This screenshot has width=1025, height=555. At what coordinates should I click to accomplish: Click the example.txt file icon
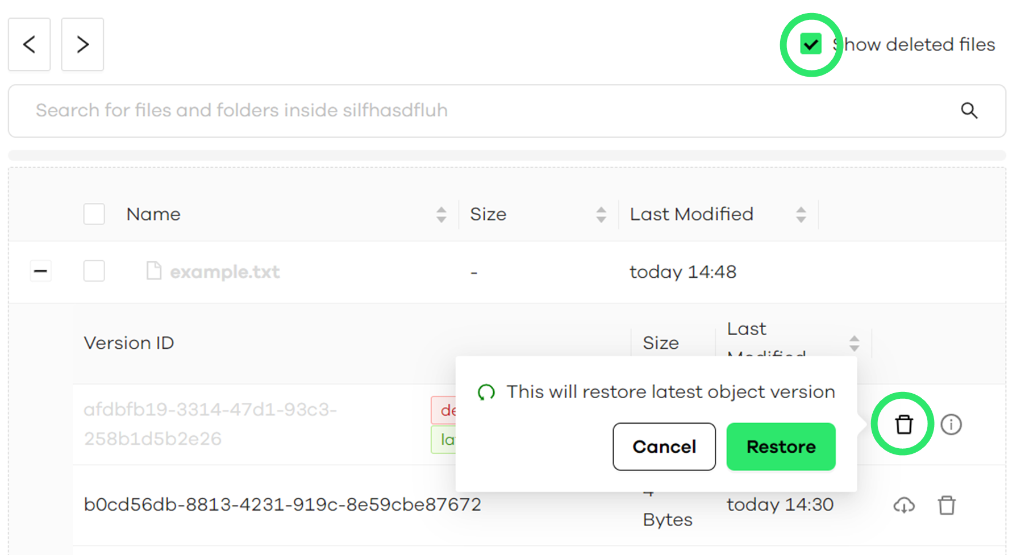[153, 271]
